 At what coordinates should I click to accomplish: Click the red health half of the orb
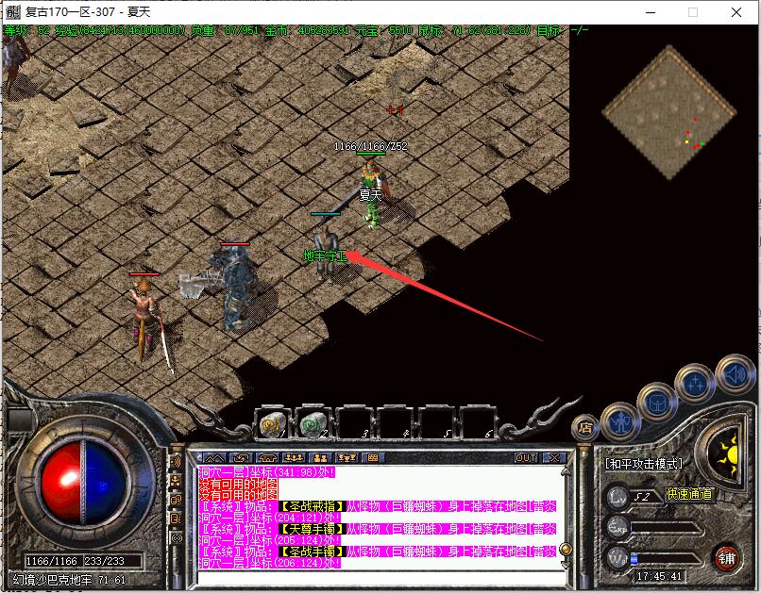click(x=61, y=483)
